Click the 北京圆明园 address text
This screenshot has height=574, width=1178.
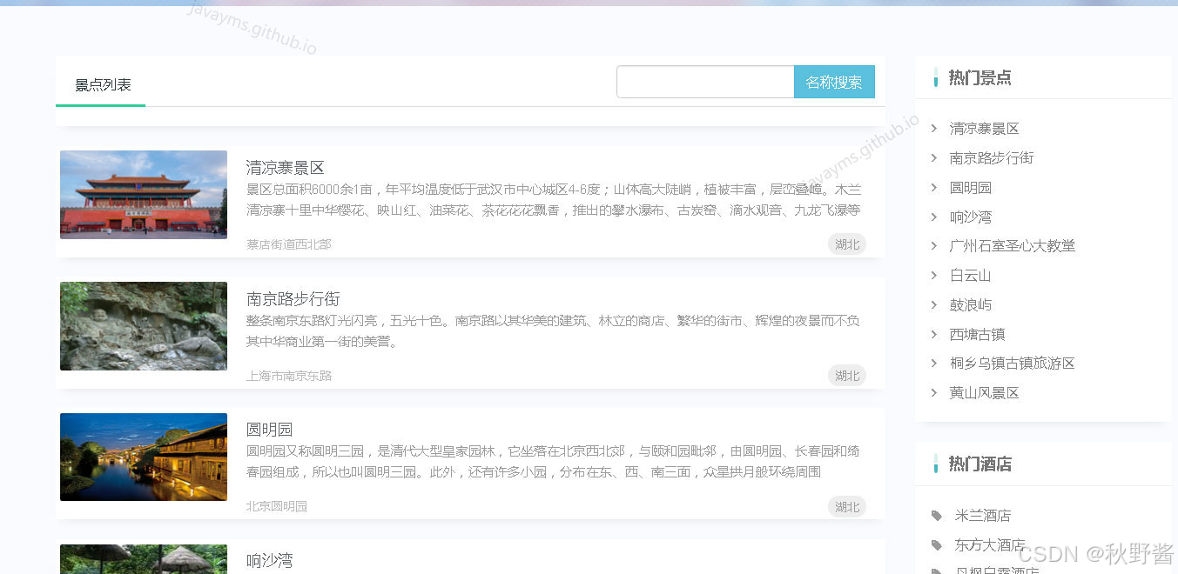pos(277,506)
